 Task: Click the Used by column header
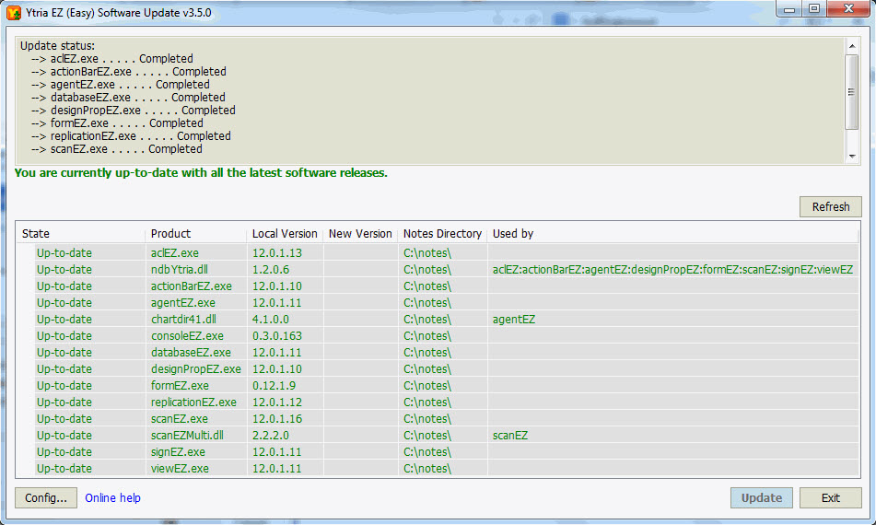tap(513, 233)
